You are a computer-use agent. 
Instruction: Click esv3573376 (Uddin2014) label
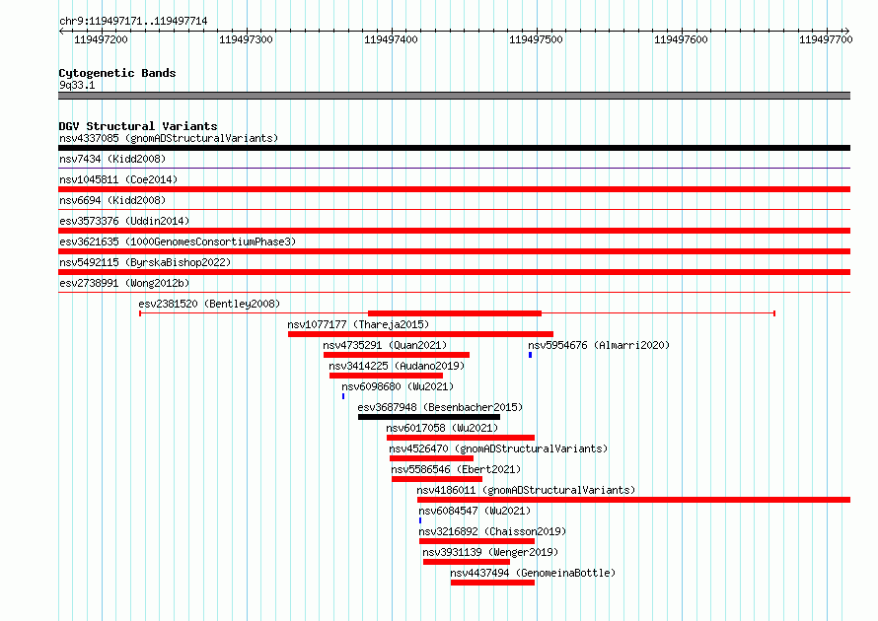pyautogui.click(x=124, y=221)
